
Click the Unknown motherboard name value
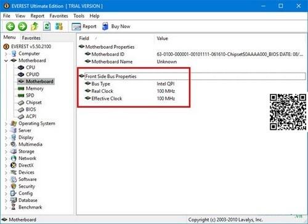(x=167, y=62)
